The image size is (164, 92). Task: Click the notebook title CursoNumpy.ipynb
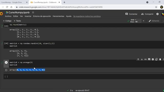point(19,13)
